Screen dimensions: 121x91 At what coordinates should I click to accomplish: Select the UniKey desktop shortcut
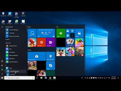tap(10, 22)
